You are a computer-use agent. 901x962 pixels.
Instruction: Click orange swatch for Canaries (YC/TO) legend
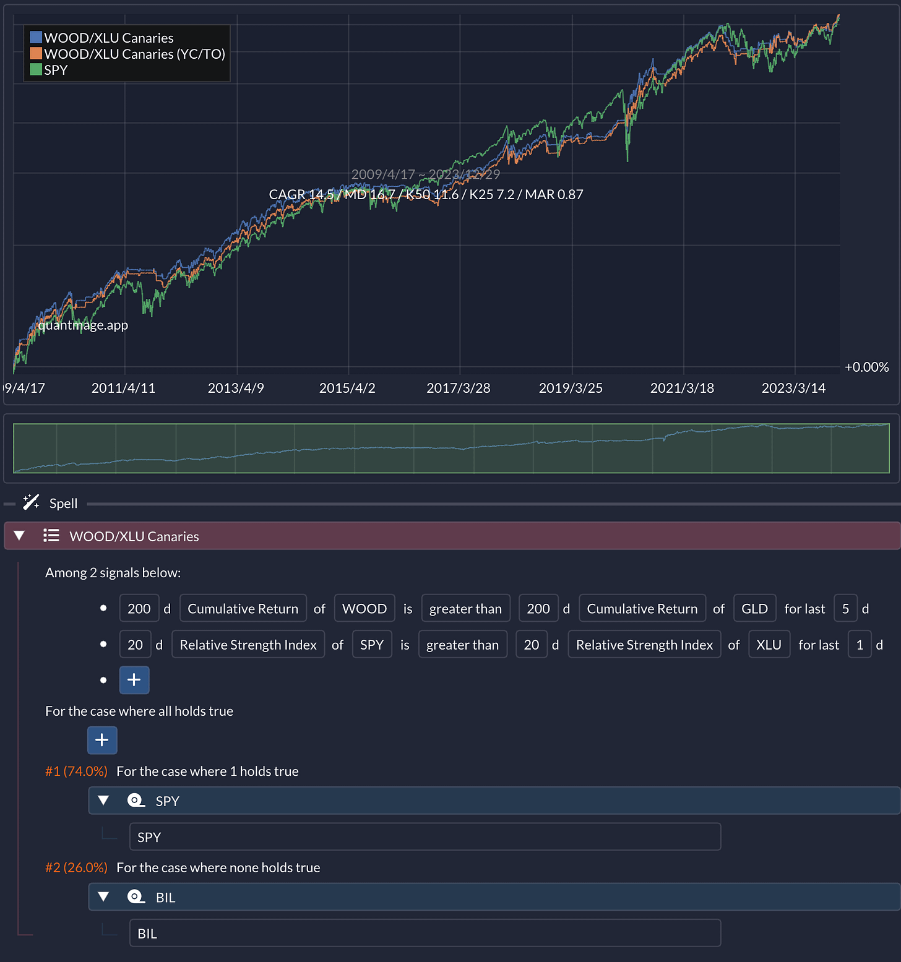pyautogui.click(x=37, y=53)
